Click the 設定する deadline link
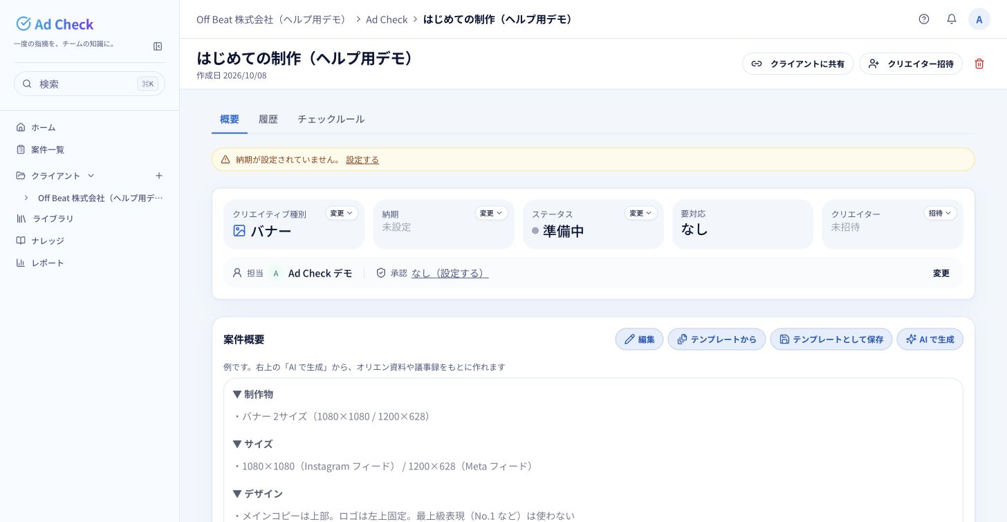Image resolution: width=1007 pixels, height=522 pixels. [362, 160]
